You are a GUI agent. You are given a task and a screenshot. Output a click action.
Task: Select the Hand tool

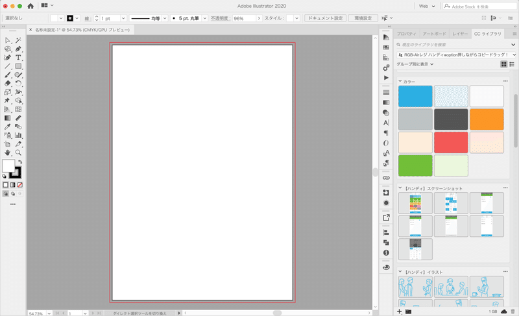coord(7,152)
